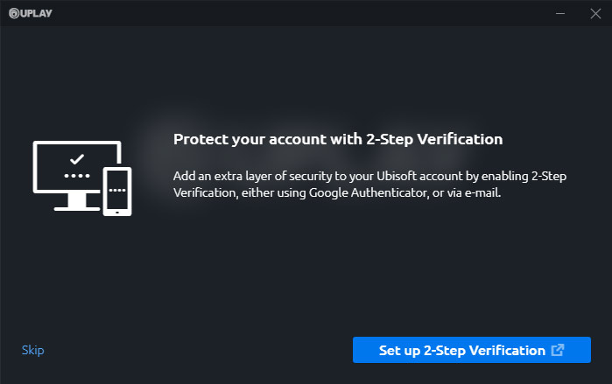Screen dimensions: 612x384
Task: Click the phone's bottom home area
Action: (x=117, y=208)
